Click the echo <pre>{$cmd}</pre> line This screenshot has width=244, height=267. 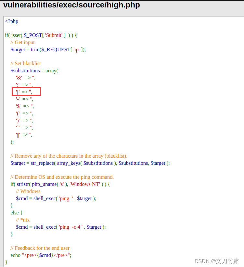tap(41, 255)
